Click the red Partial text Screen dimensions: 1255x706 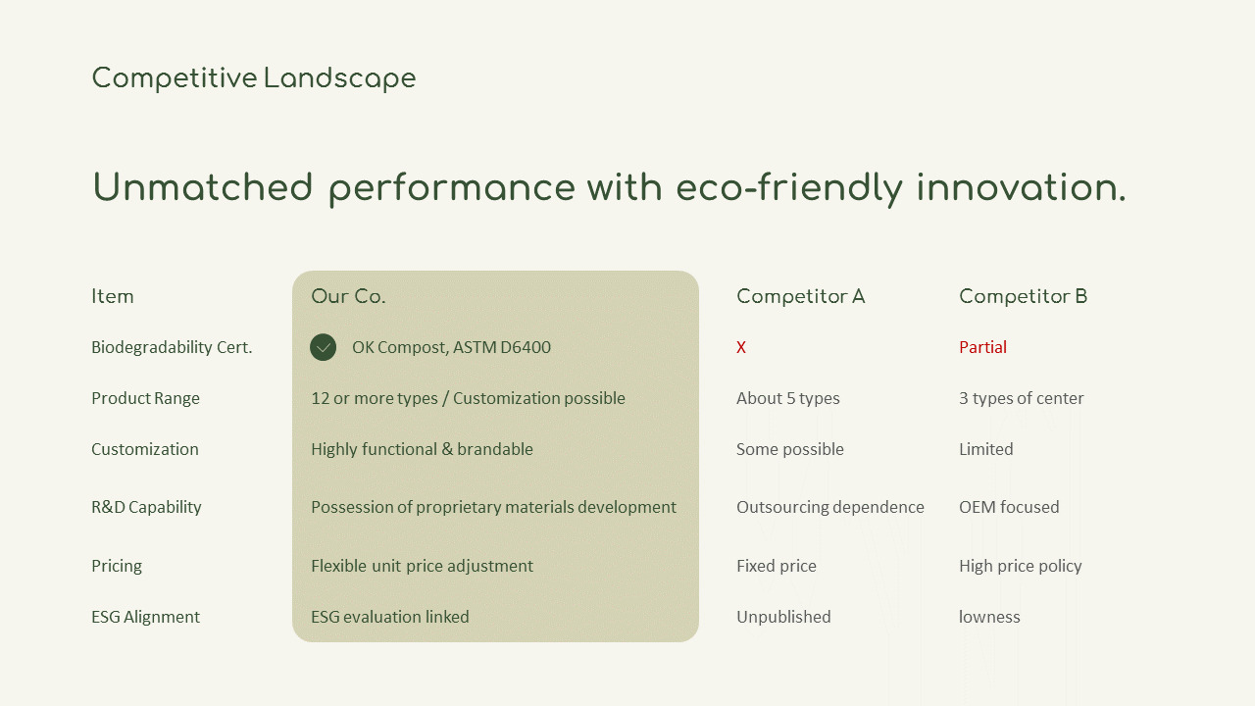point(982,347)
